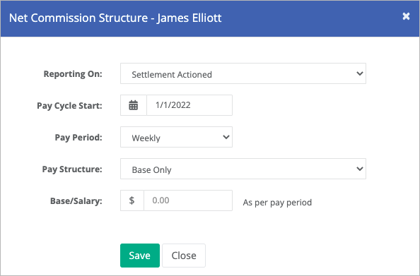Click the Pay Period label

78,138
